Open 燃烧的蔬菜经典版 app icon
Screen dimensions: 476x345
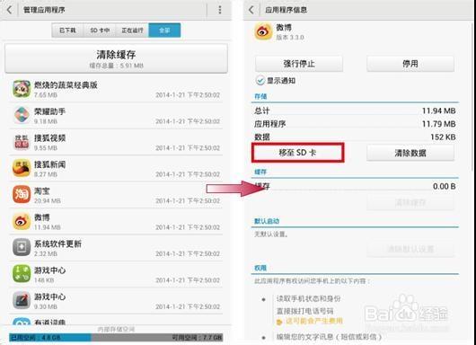click(22, 89)
